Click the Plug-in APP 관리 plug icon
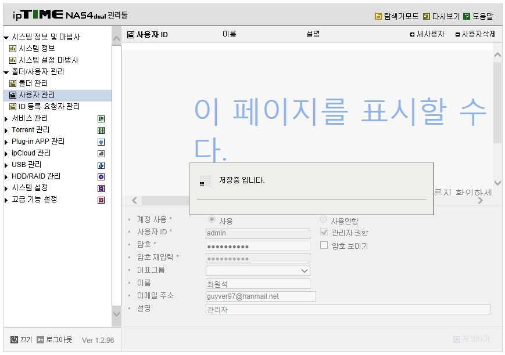The image size is (505, 355). click(101, 142)
